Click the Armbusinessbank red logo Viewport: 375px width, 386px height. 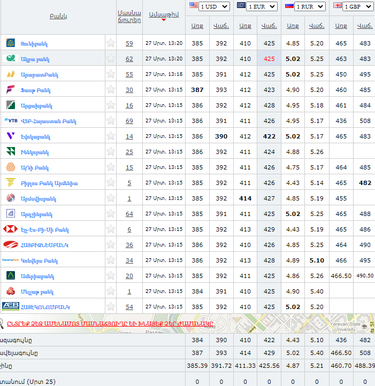coord(11,244)
